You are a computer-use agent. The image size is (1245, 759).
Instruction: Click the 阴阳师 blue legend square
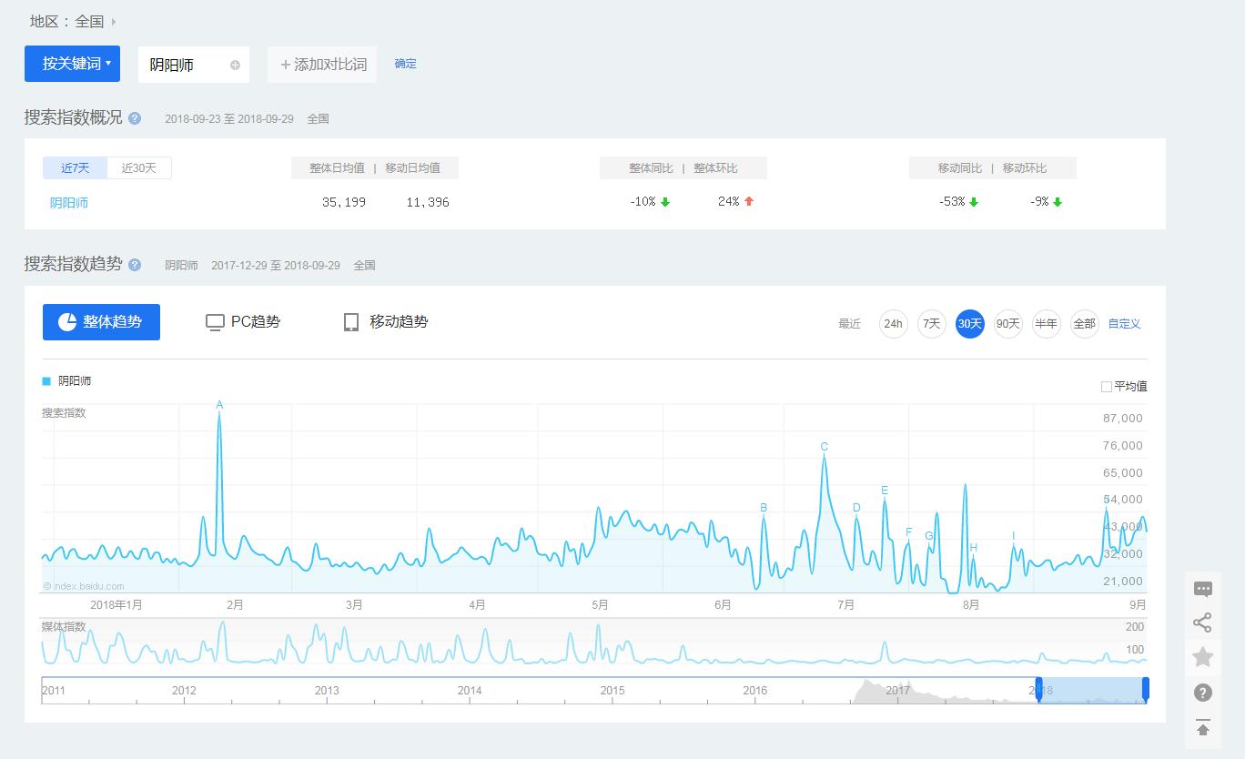click(46, 381)
